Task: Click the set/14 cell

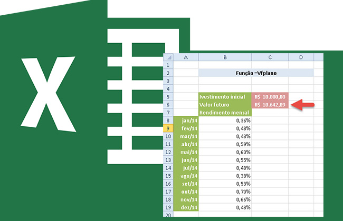Action: (186, 184)
